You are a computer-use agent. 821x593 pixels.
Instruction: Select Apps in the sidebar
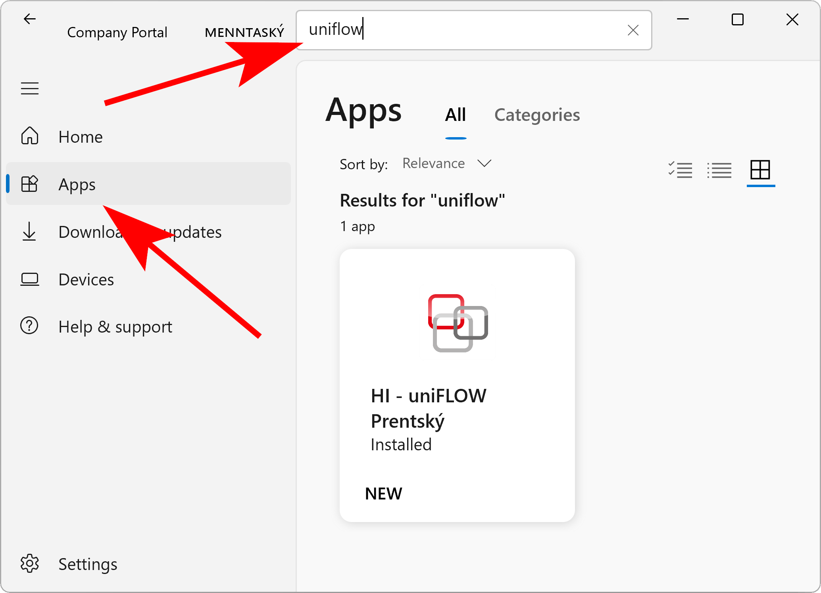[148, 184]
